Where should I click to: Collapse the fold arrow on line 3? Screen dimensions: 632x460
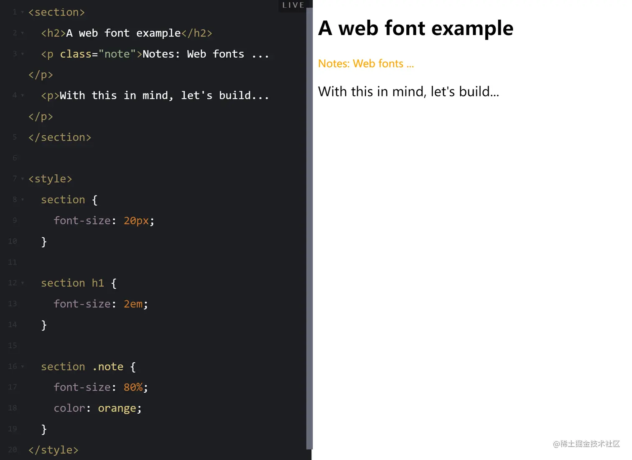[x=23, y=54]
